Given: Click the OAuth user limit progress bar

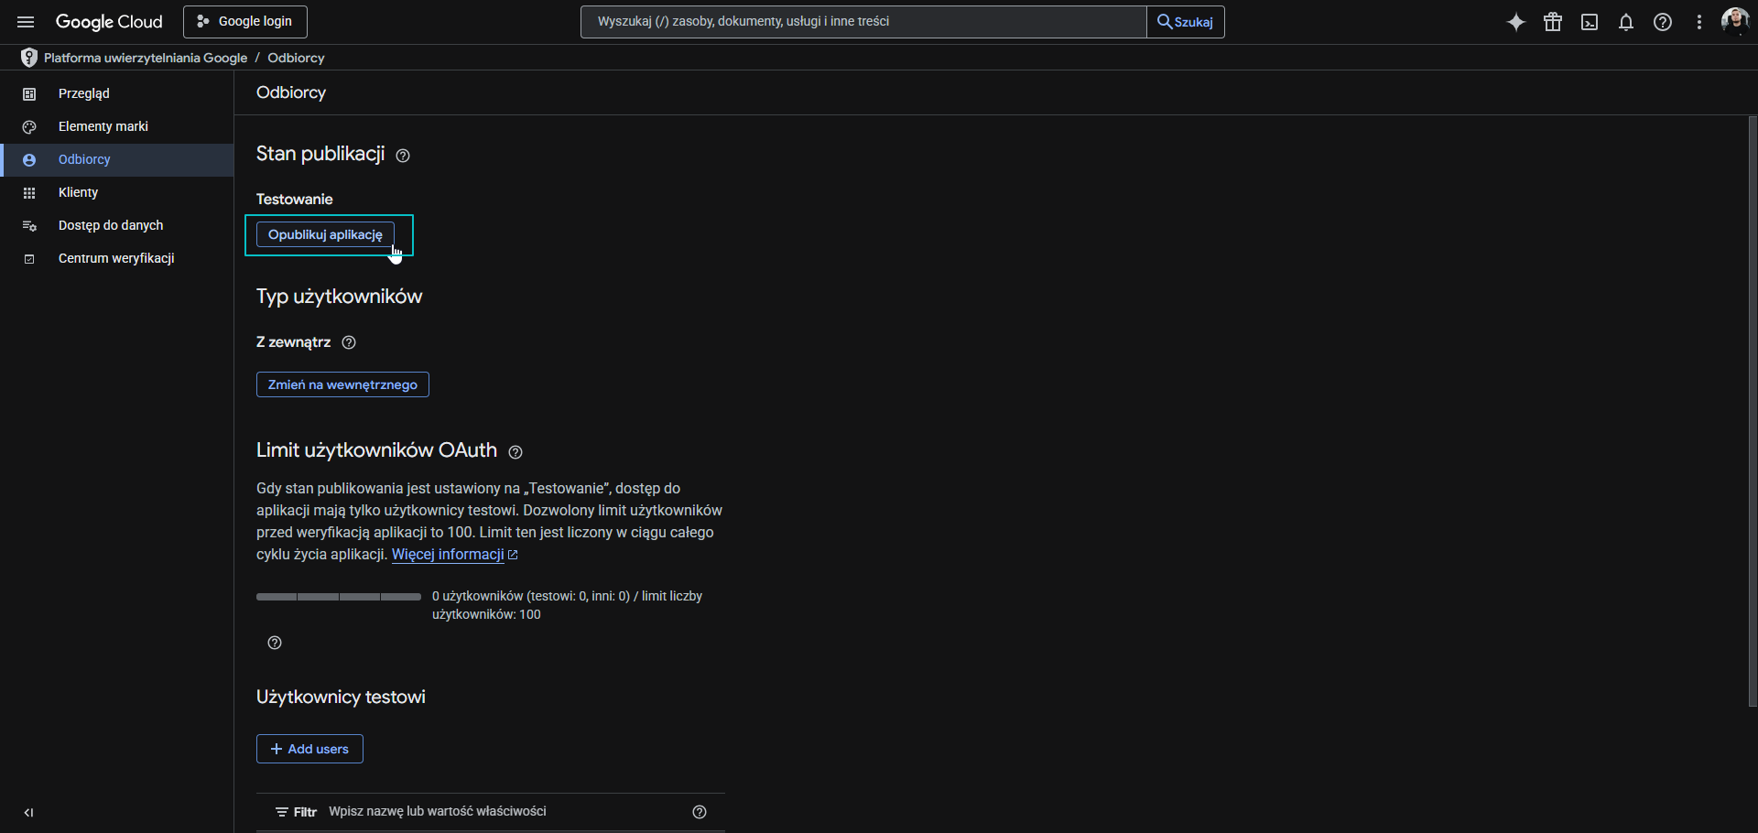Looking at the screenshot, I should tap(339, 597).
